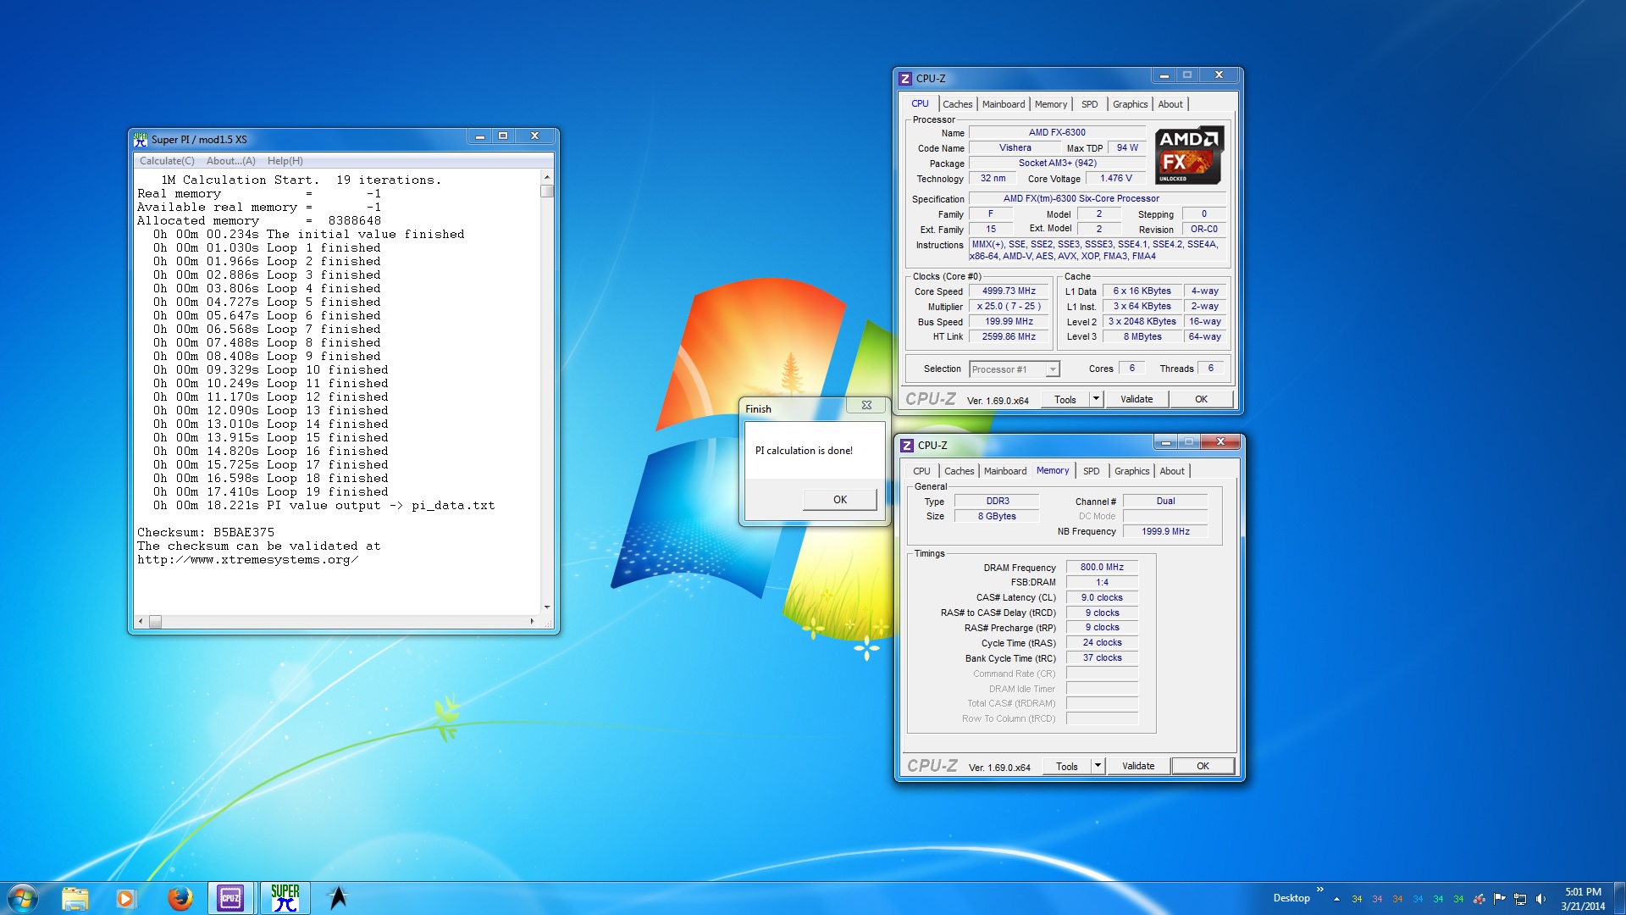The height and width of the screenshot is (915, 1626).
Task: Expand Tools dropdown arrow in top CPU-Z
Action: (x=1096, y=399)
